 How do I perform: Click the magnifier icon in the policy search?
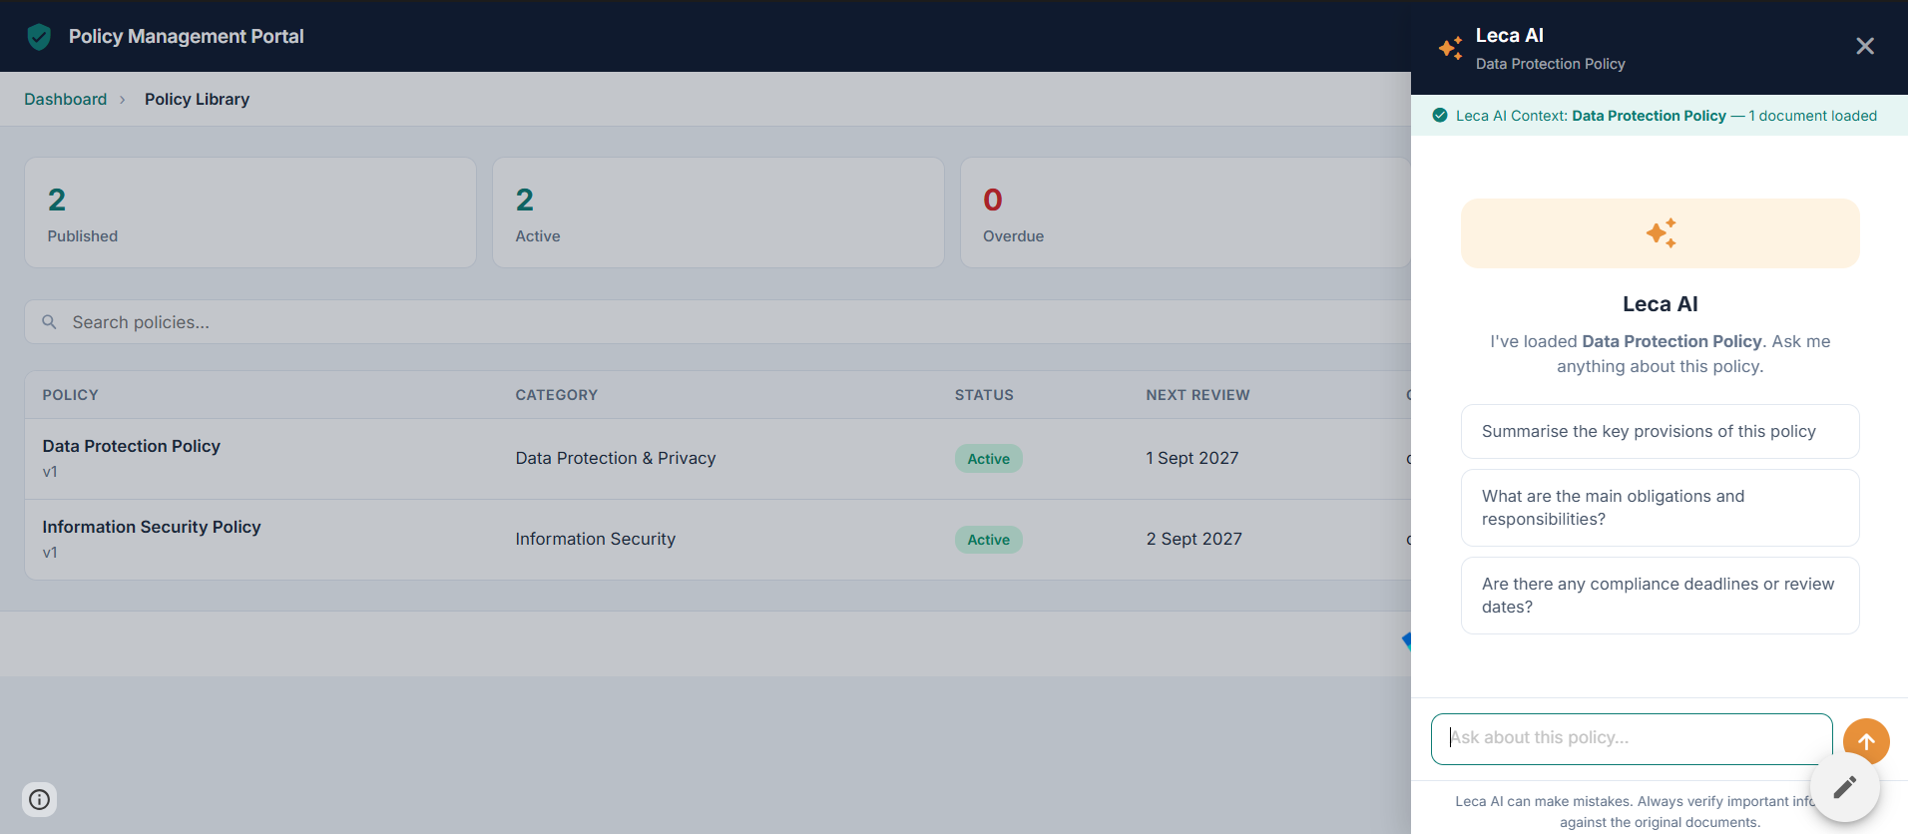click(x=49, y=322)
